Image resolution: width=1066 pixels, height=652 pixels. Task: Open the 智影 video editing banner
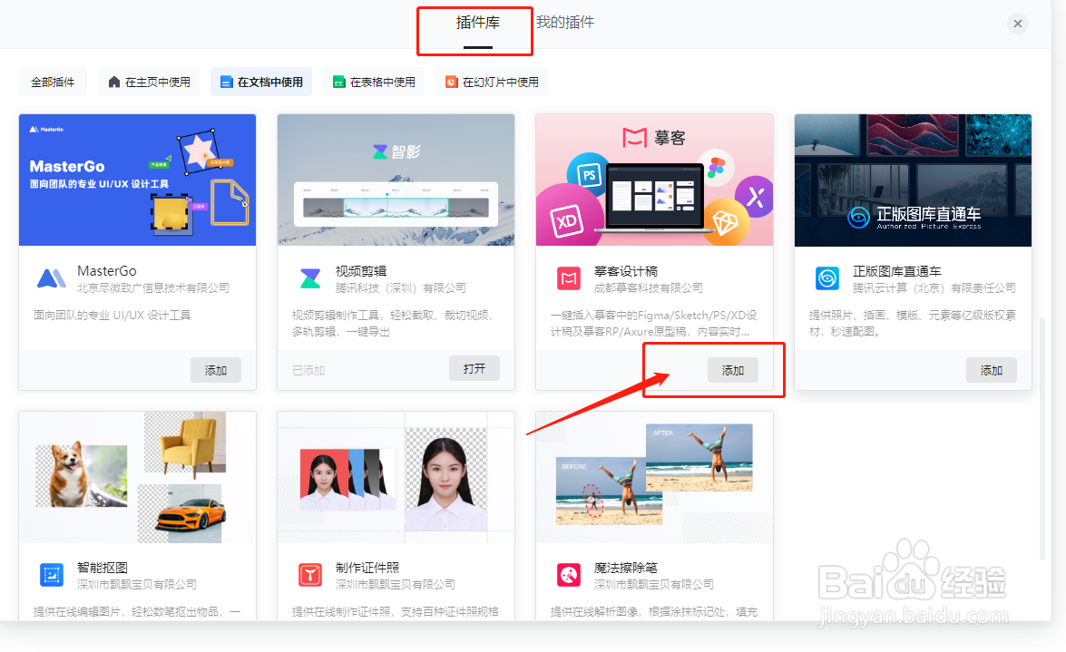[396, 180]
